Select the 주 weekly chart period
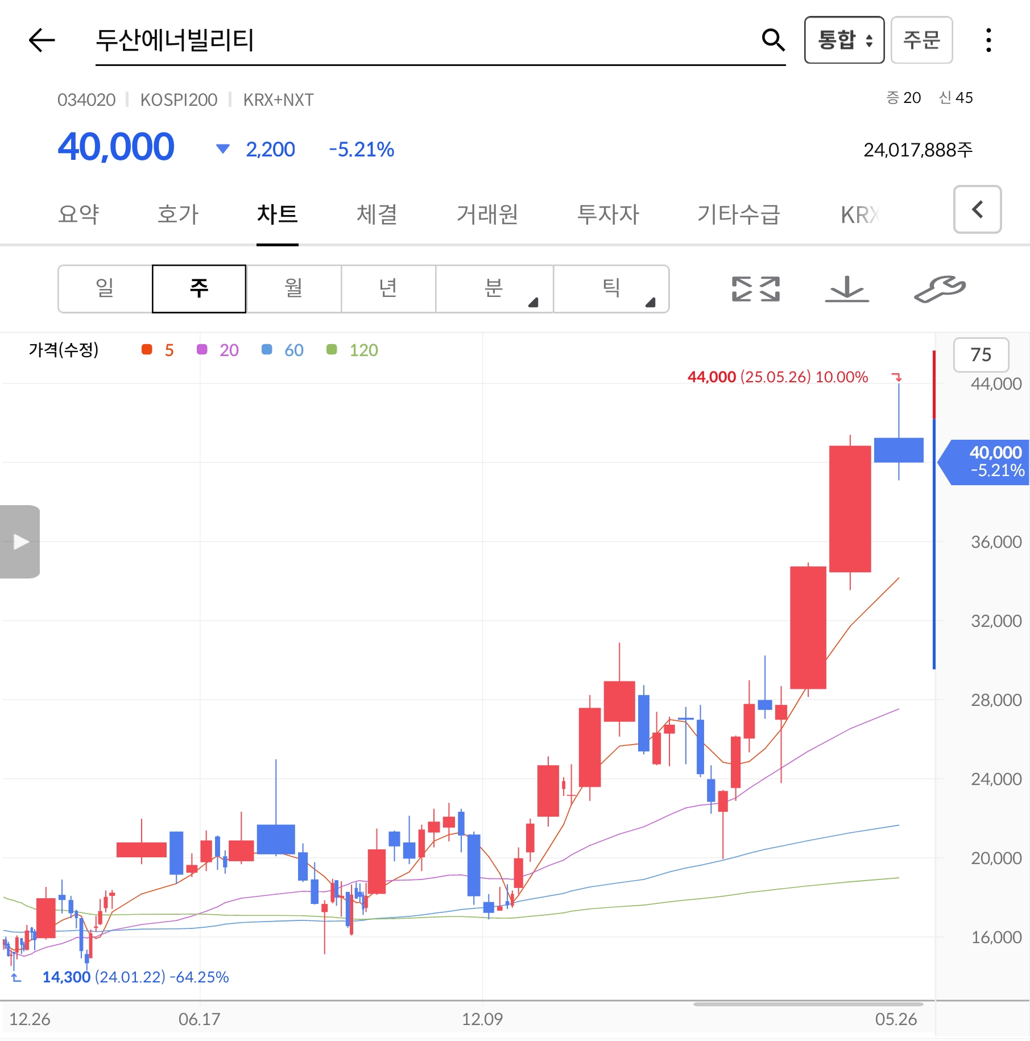The width and height of the screenshot is (1030, 1041). click(199, 288)
